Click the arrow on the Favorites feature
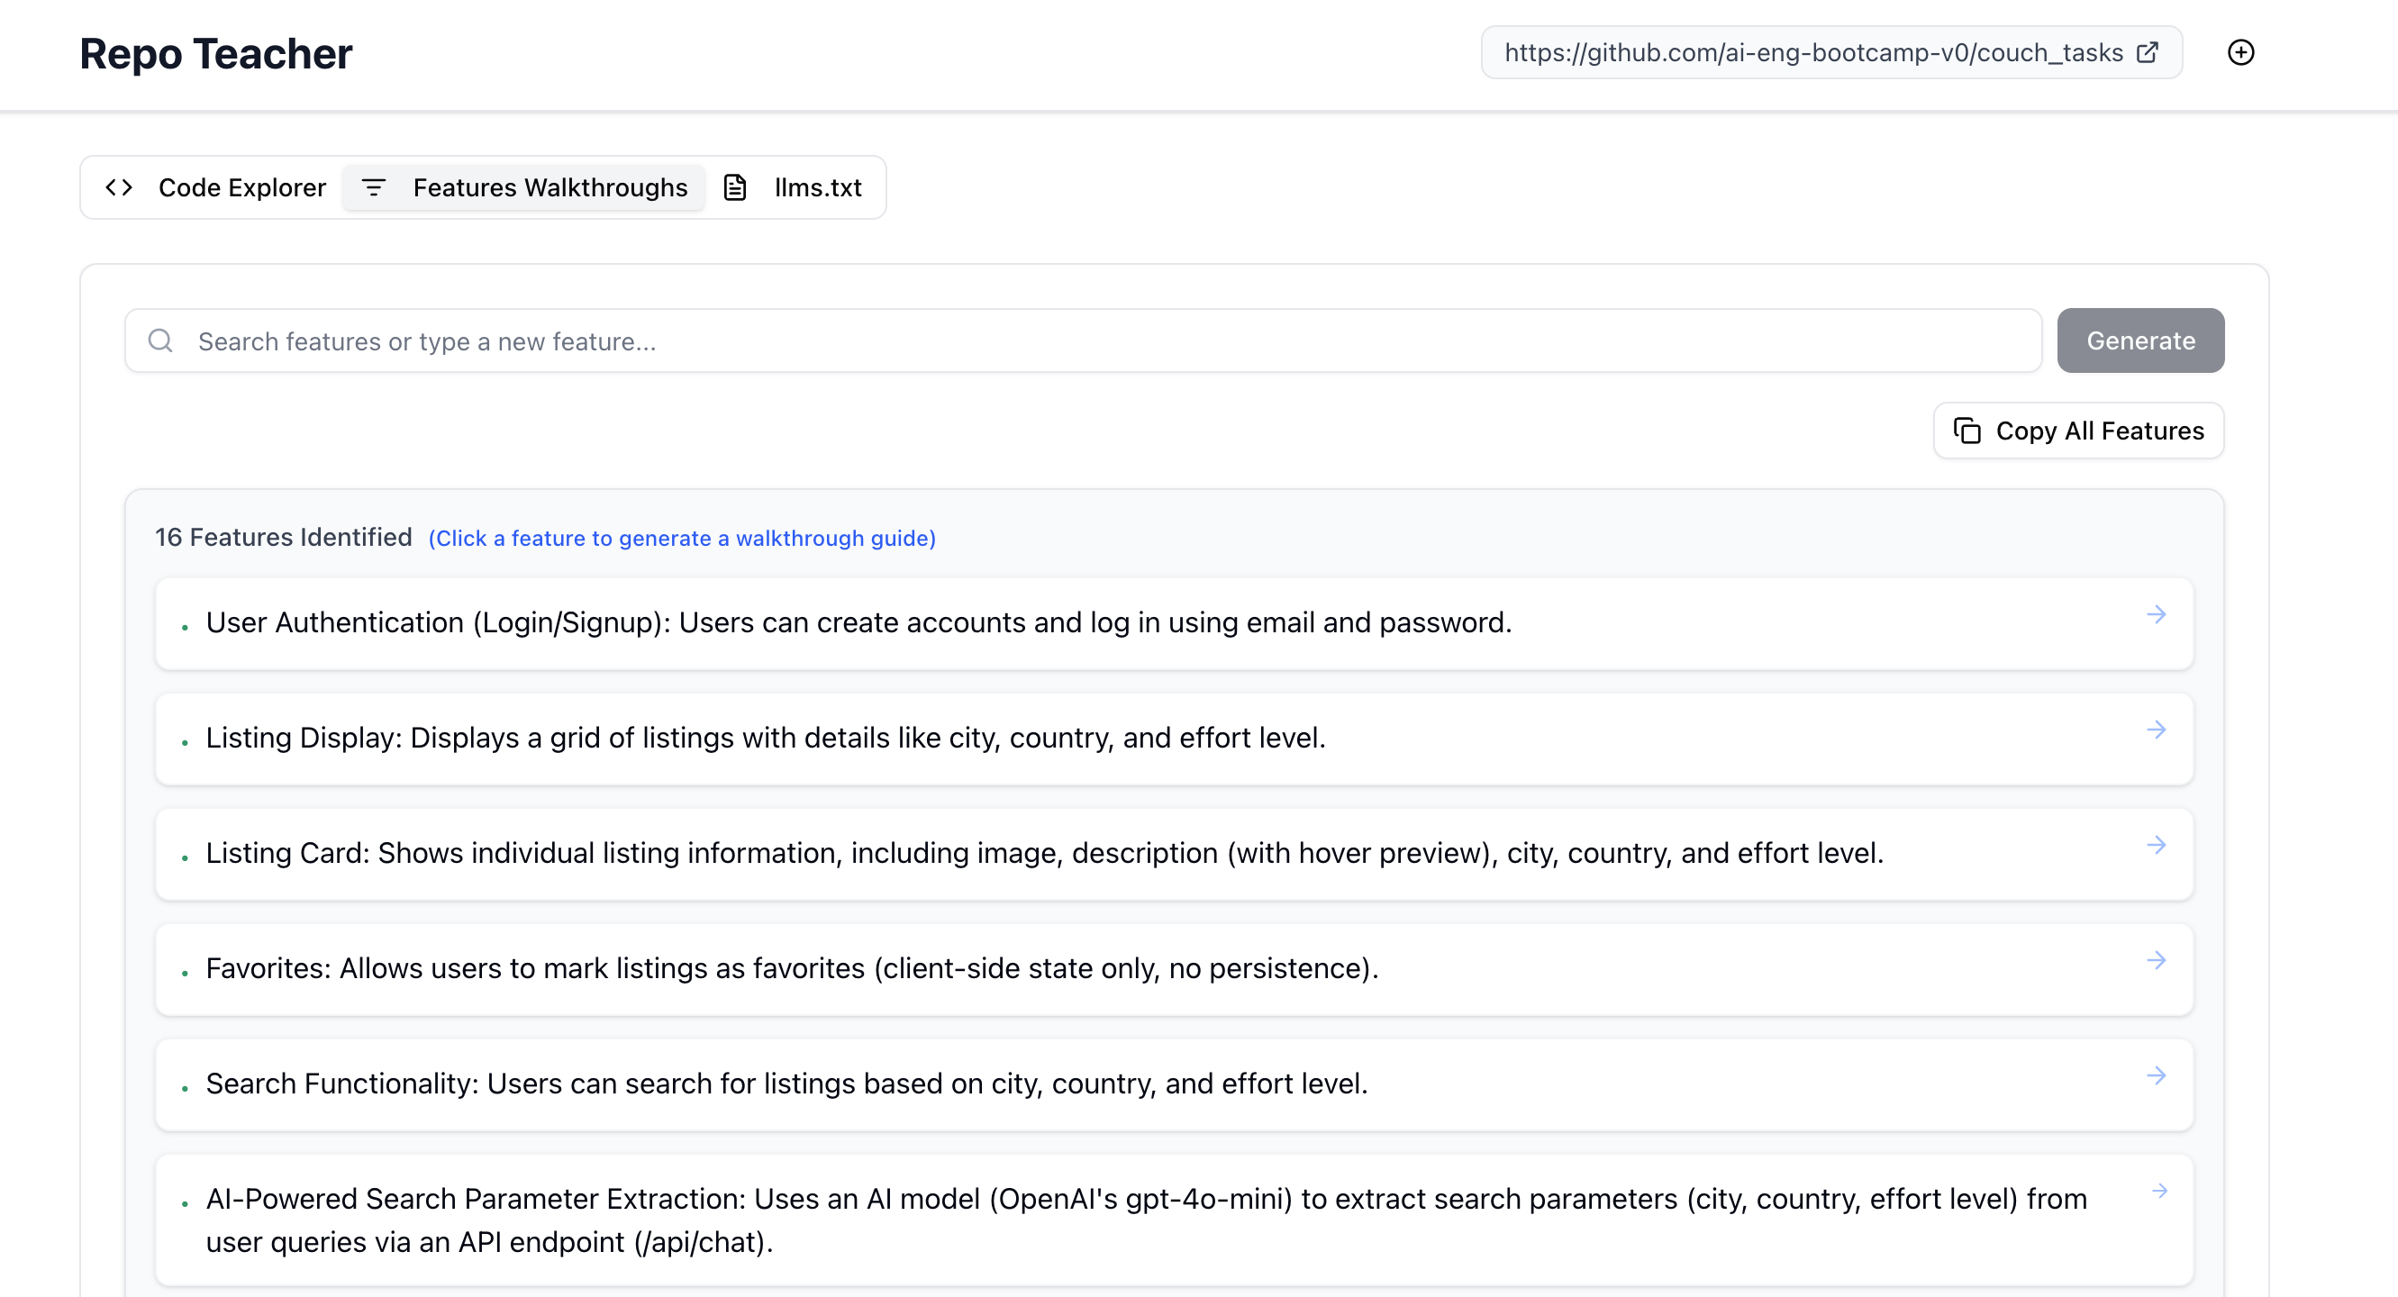The width and height of the screenshot is (2398, 1297). [x=2156, y=961]
